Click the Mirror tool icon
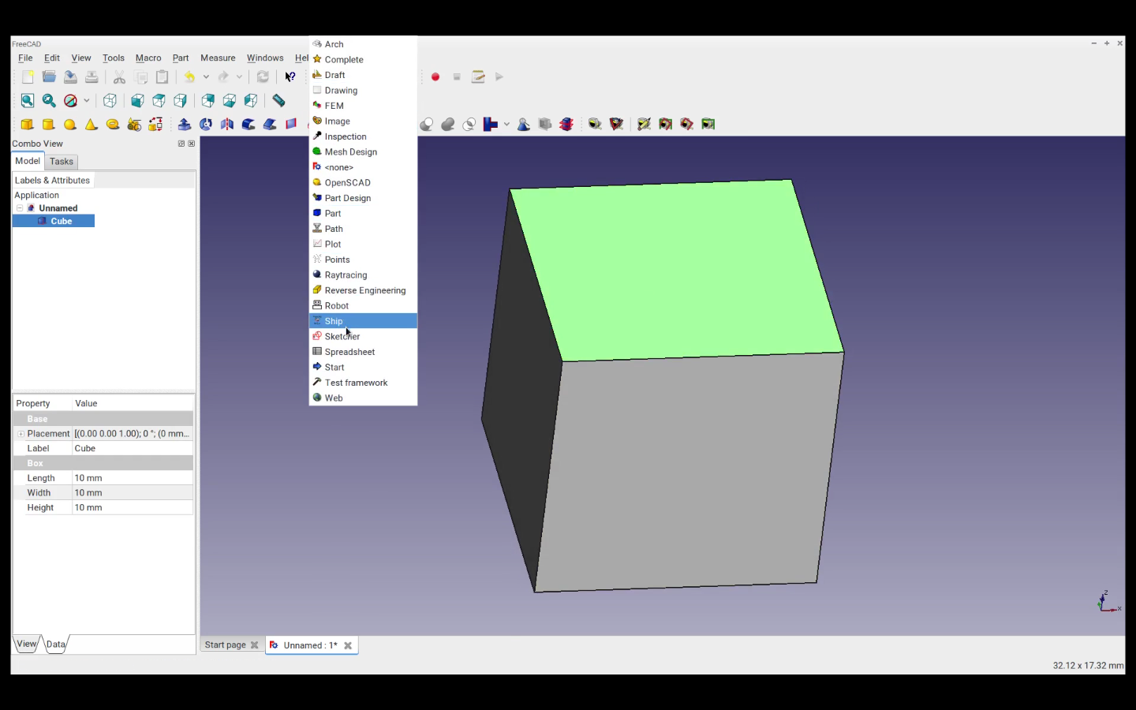The height and width of the screenshot is (710, 1136). [x=227, y=125]
